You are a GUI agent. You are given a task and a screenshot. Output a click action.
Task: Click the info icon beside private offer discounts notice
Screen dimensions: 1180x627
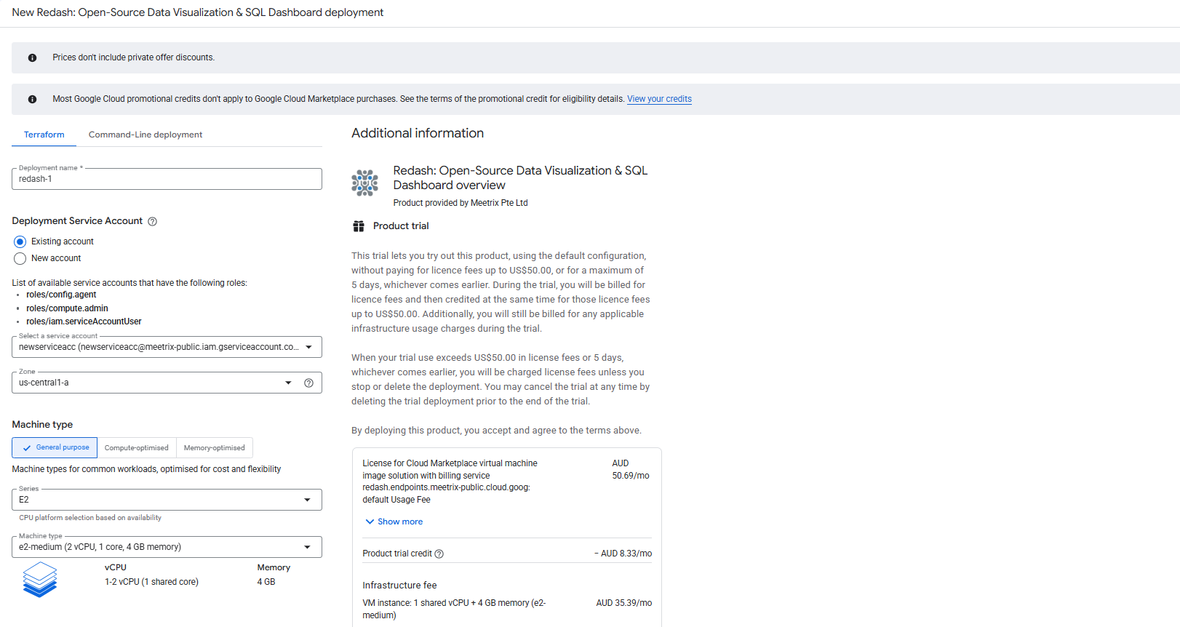point(32,57)
